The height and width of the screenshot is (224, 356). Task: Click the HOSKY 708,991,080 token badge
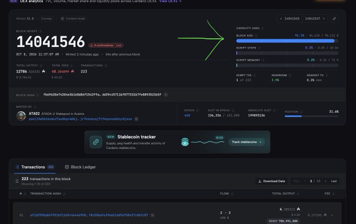[283, 221]
